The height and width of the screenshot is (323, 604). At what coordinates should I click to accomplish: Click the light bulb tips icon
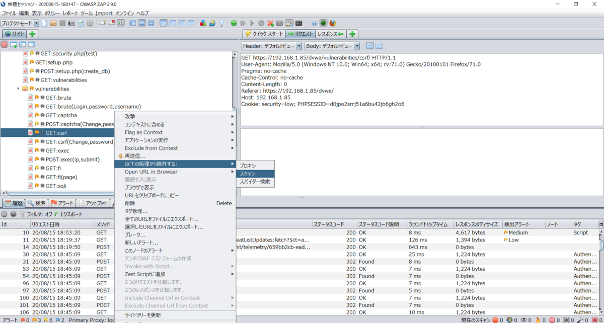pos(221,23)
